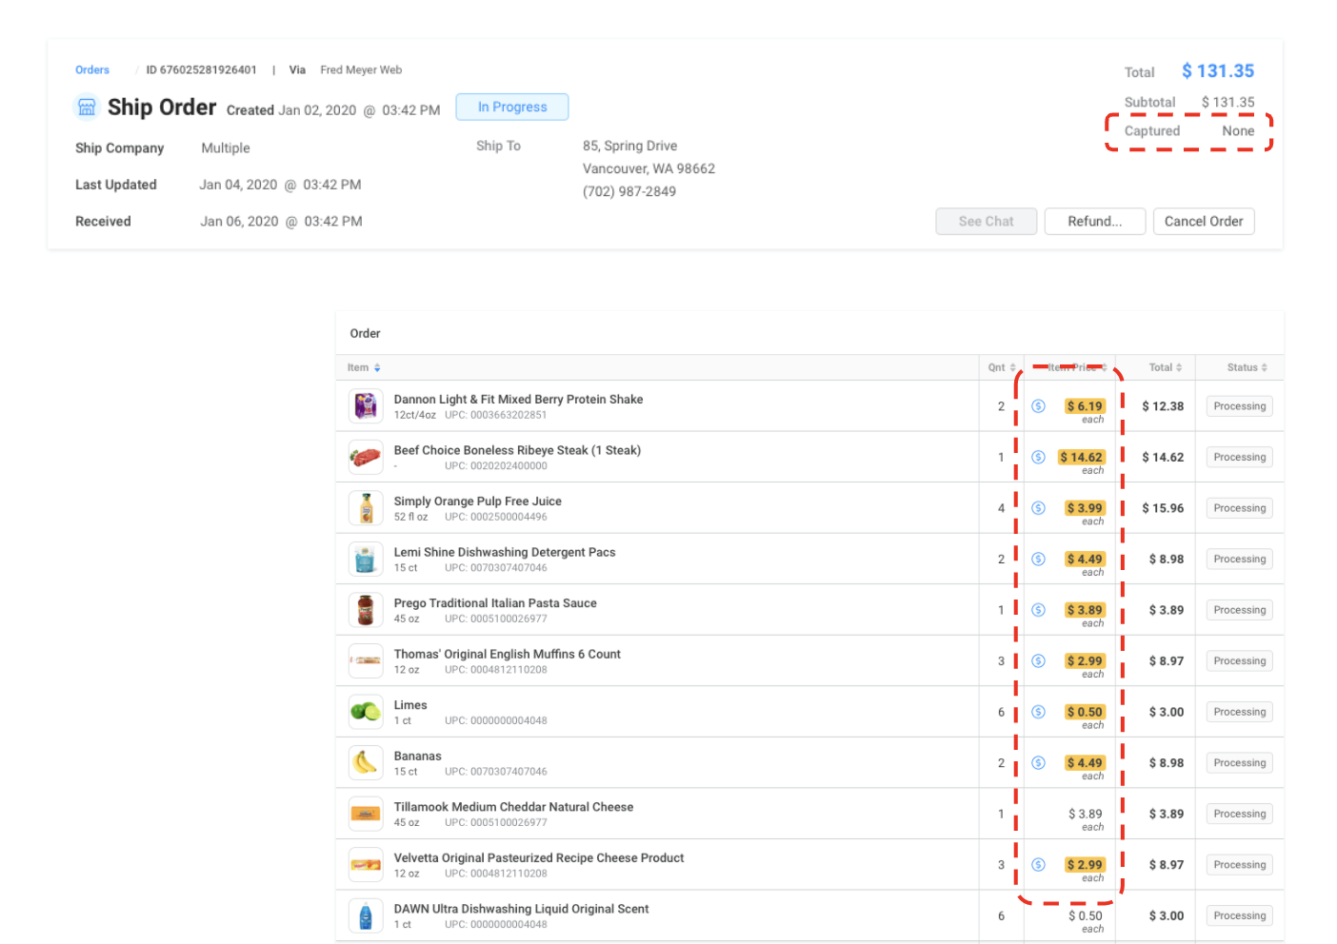Image resolution: width=1337 pixels, height=944 pixels.
Task: Sort by the Status column header
Action: point(1246,368)
